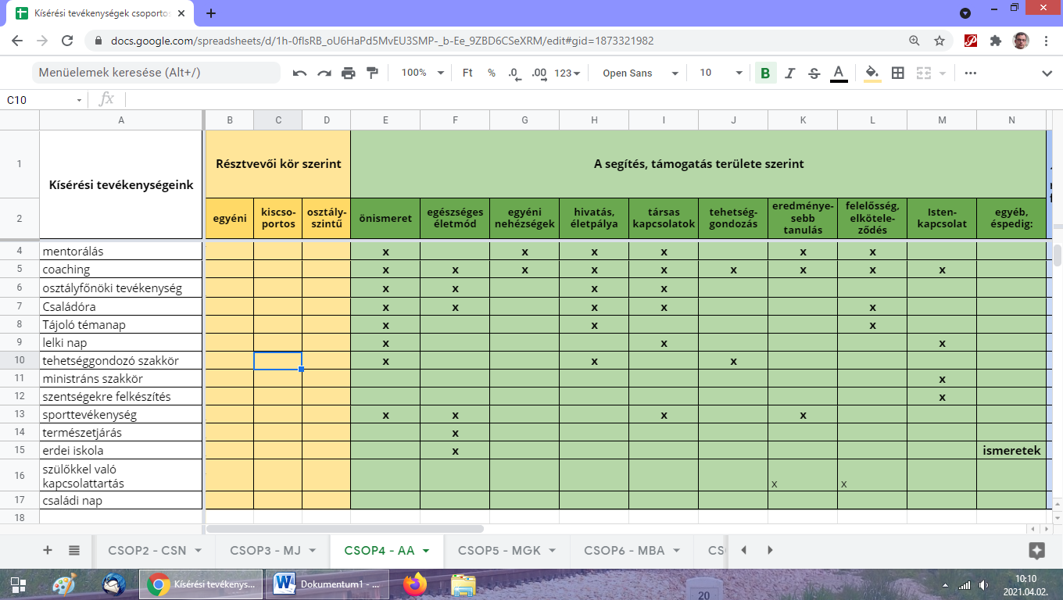Select cell 'természetjárás'
Image resolution: width=1063 pixels, height=600 pixels.
point(120,432)
